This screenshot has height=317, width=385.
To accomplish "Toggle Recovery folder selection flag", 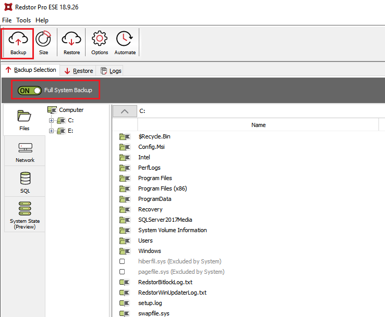I will pyautogui.click(x=125, y=209).
